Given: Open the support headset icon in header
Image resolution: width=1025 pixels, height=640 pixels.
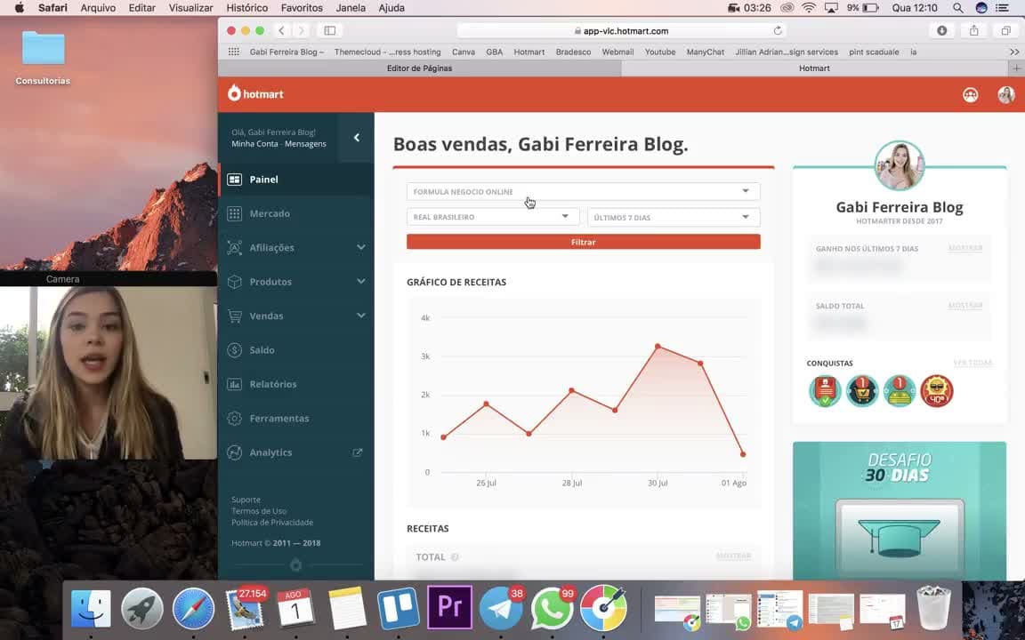Looking at the screenshot, I should tap(970, 95).
